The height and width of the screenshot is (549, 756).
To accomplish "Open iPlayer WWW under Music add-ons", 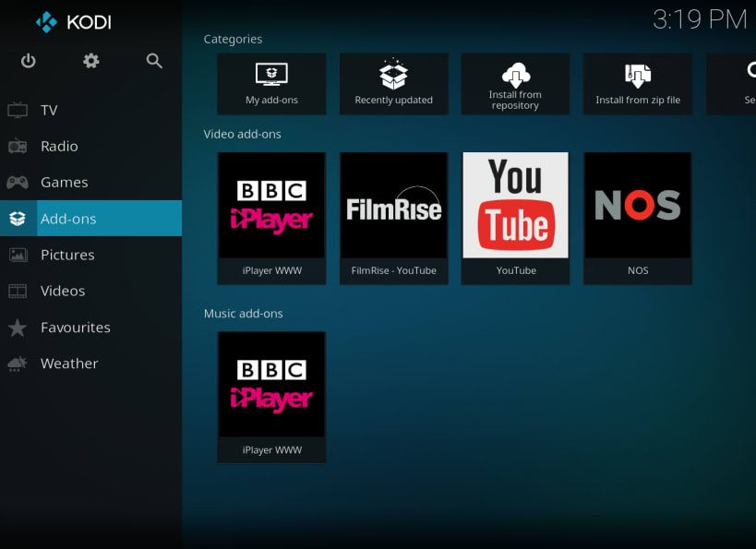I will (x=271, y=398).
